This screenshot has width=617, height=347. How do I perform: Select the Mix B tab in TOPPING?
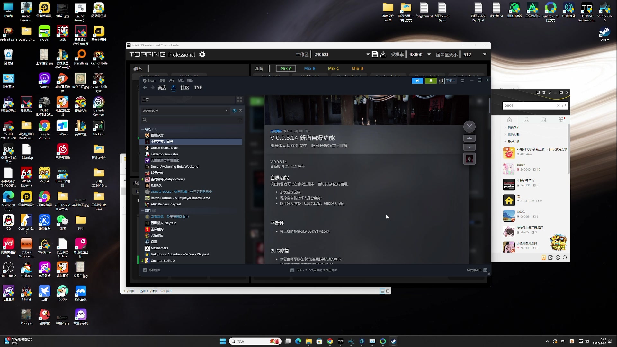(x=310, y=68)
